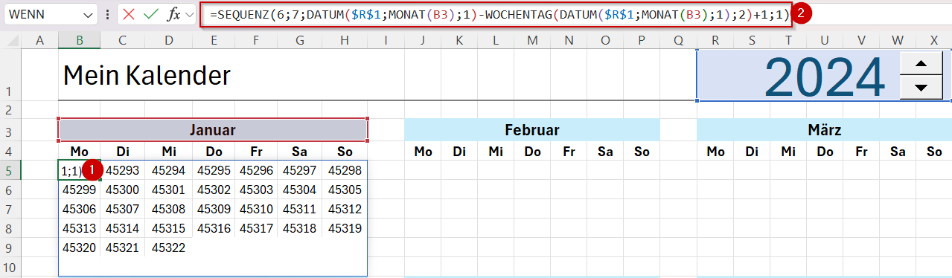Select column header R
This screenshot has height=278, width=952.
click(x=715, y=40)
